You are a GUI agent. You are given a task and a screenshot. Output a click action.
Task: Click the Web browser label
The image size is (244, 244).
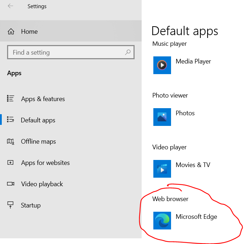point(170,199)
